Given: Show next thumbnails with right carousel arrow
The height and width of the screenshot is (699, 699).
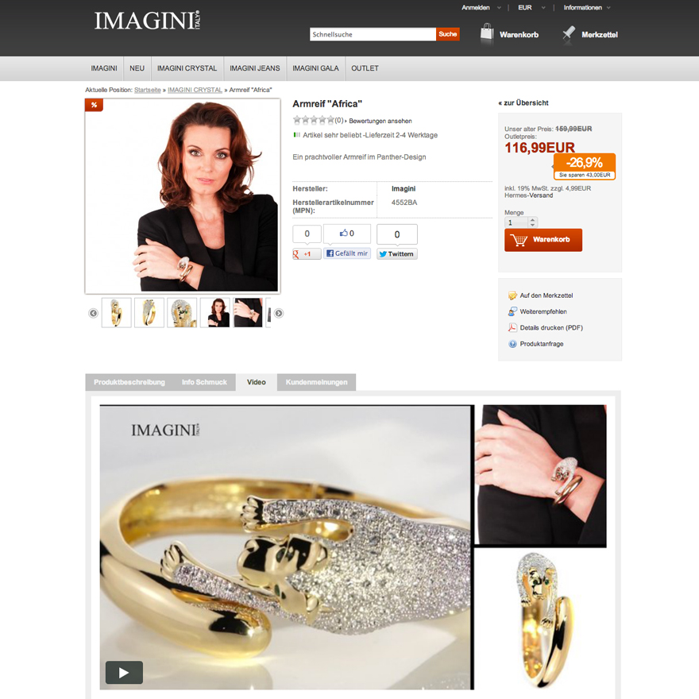Looking at the screenshot, I should [279, 313].
